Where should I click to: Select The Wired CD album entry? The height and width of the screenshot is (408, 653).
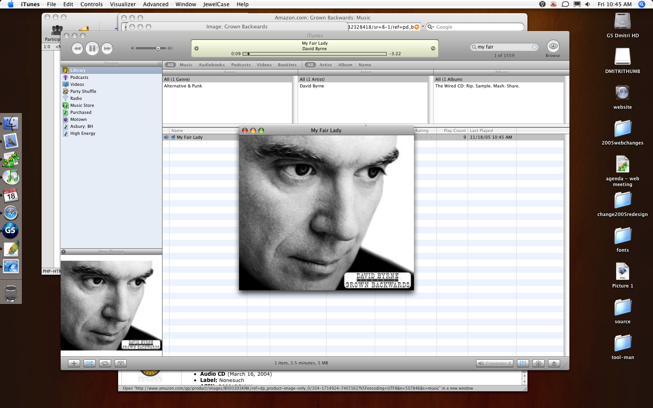[499, 86]
